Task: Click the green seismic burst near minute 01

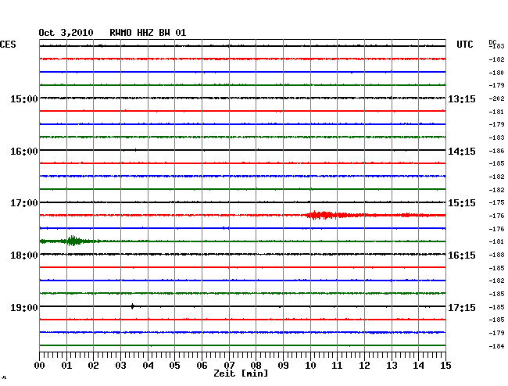Action: 74,241
